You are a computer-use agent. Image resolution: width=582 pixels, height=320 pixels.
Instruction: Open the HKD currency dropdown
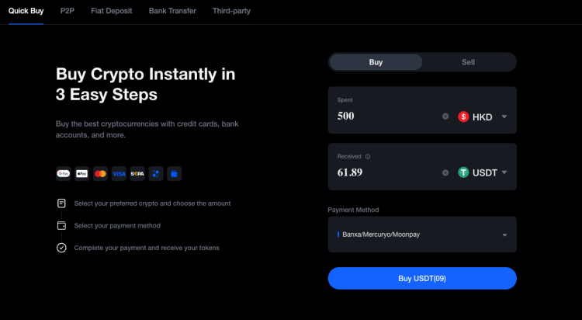click(483, 117)
